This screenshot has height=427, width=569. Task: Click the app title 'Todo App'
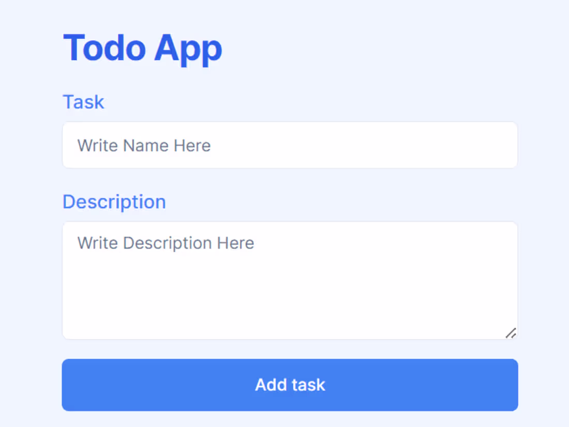coord(142,48)
